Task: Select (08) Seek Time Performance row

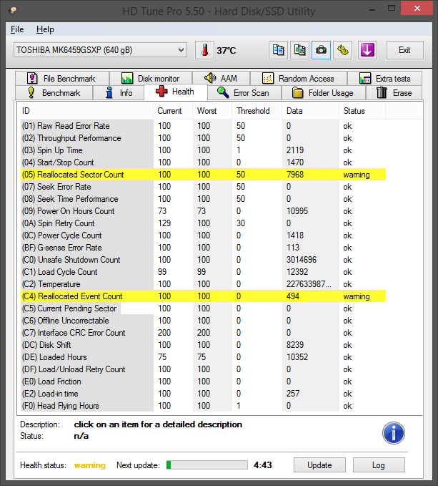Action: click(203, 199)
